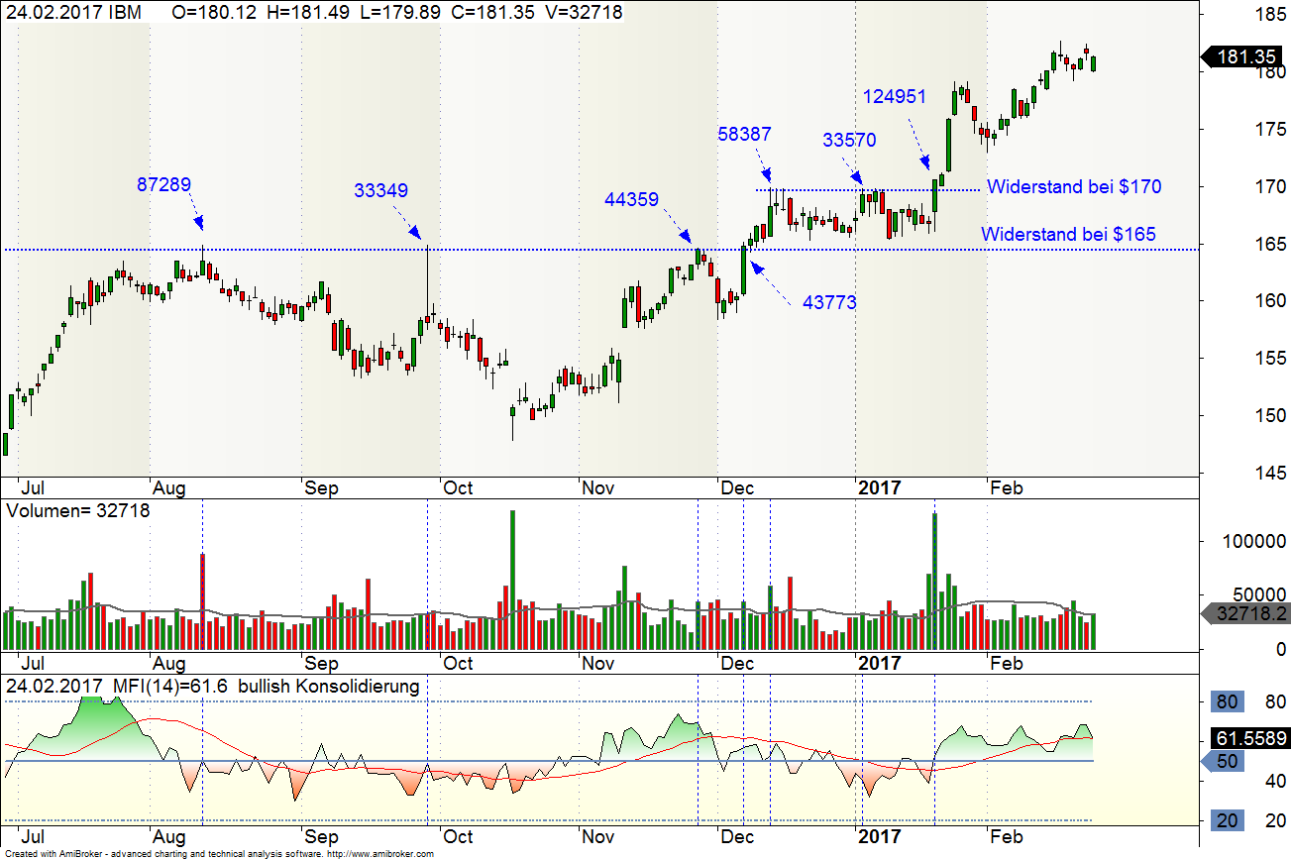Click the tall green volume bar in mid-October
Viewport: 1291px width, 860px height.
pyautogui.click(x=512, y=580)
